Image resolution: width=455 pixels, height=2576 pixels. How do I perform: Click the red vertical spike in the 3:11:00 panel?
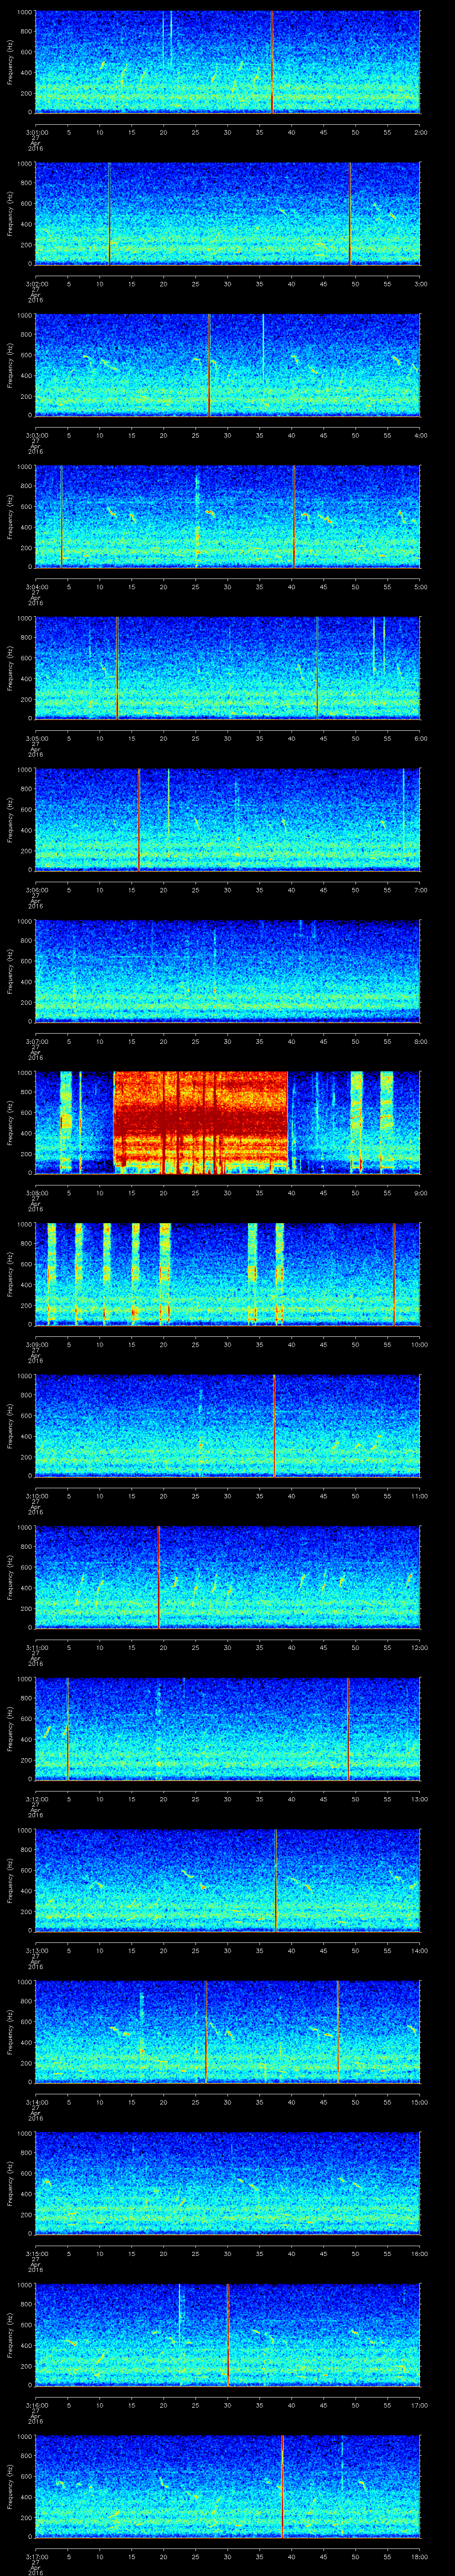[158, 1577]
